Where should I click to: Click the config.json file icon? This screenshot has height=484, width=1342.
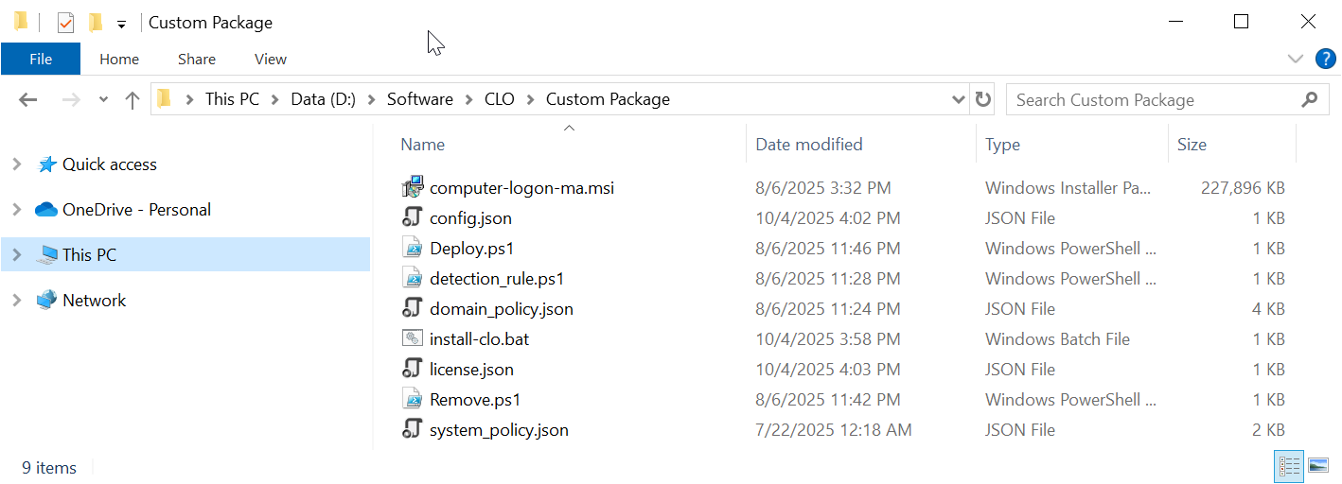412,218
